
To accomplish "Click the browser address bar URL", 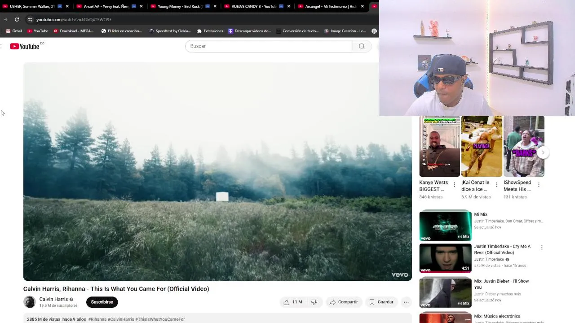I will [74, 19].
